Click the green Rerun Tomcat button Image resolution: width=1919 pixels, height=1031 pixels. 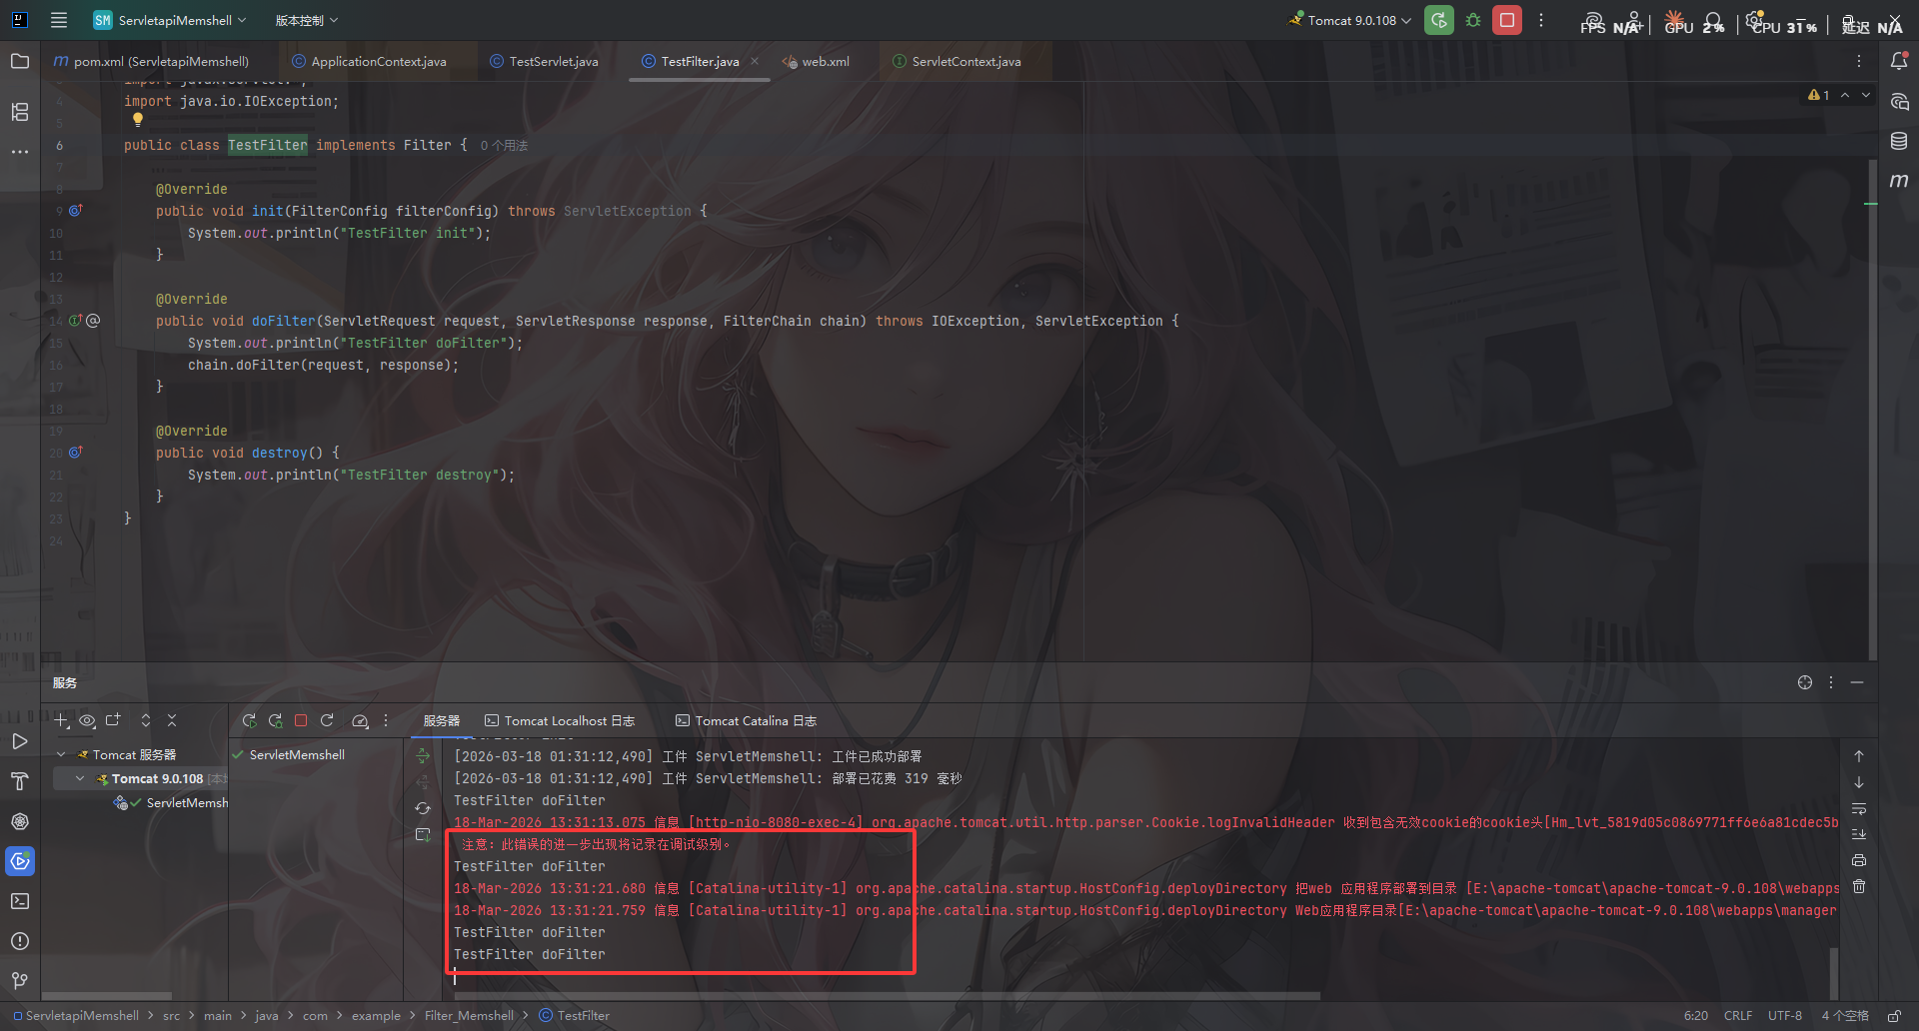click(x=1438, y=20)
